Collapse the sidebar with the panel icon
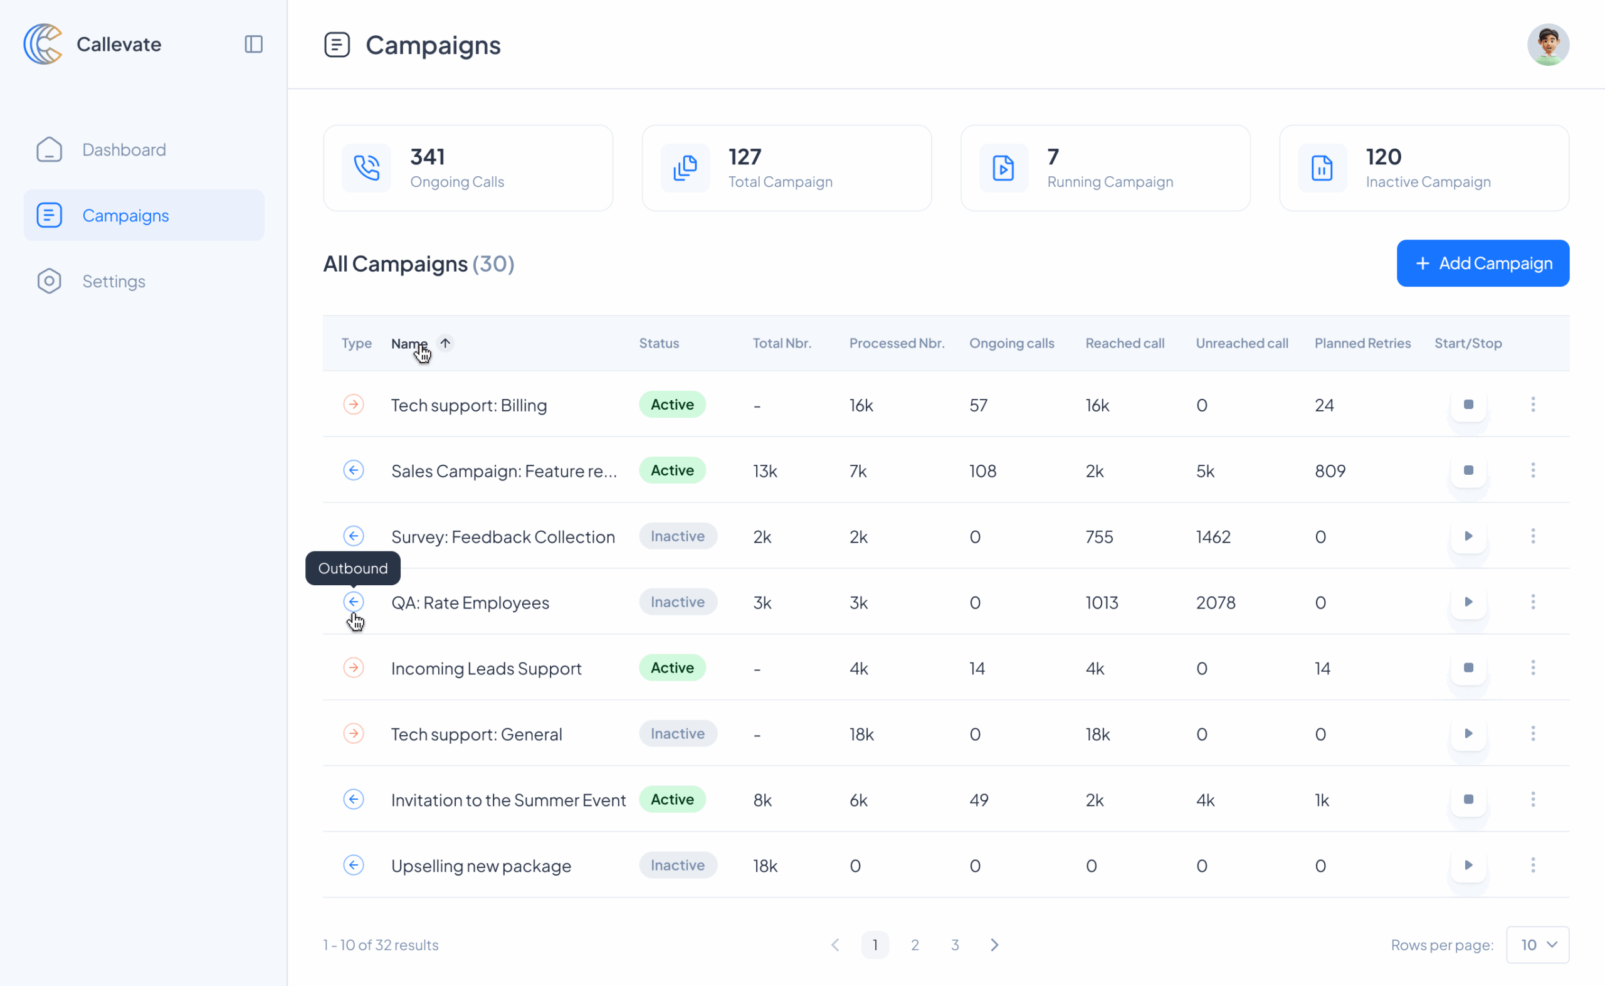1605x986 pixels. click(253, 45)
